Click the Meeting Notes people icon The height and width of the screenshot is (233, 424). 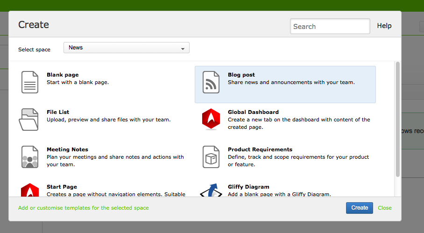click(x=30, y=157)
